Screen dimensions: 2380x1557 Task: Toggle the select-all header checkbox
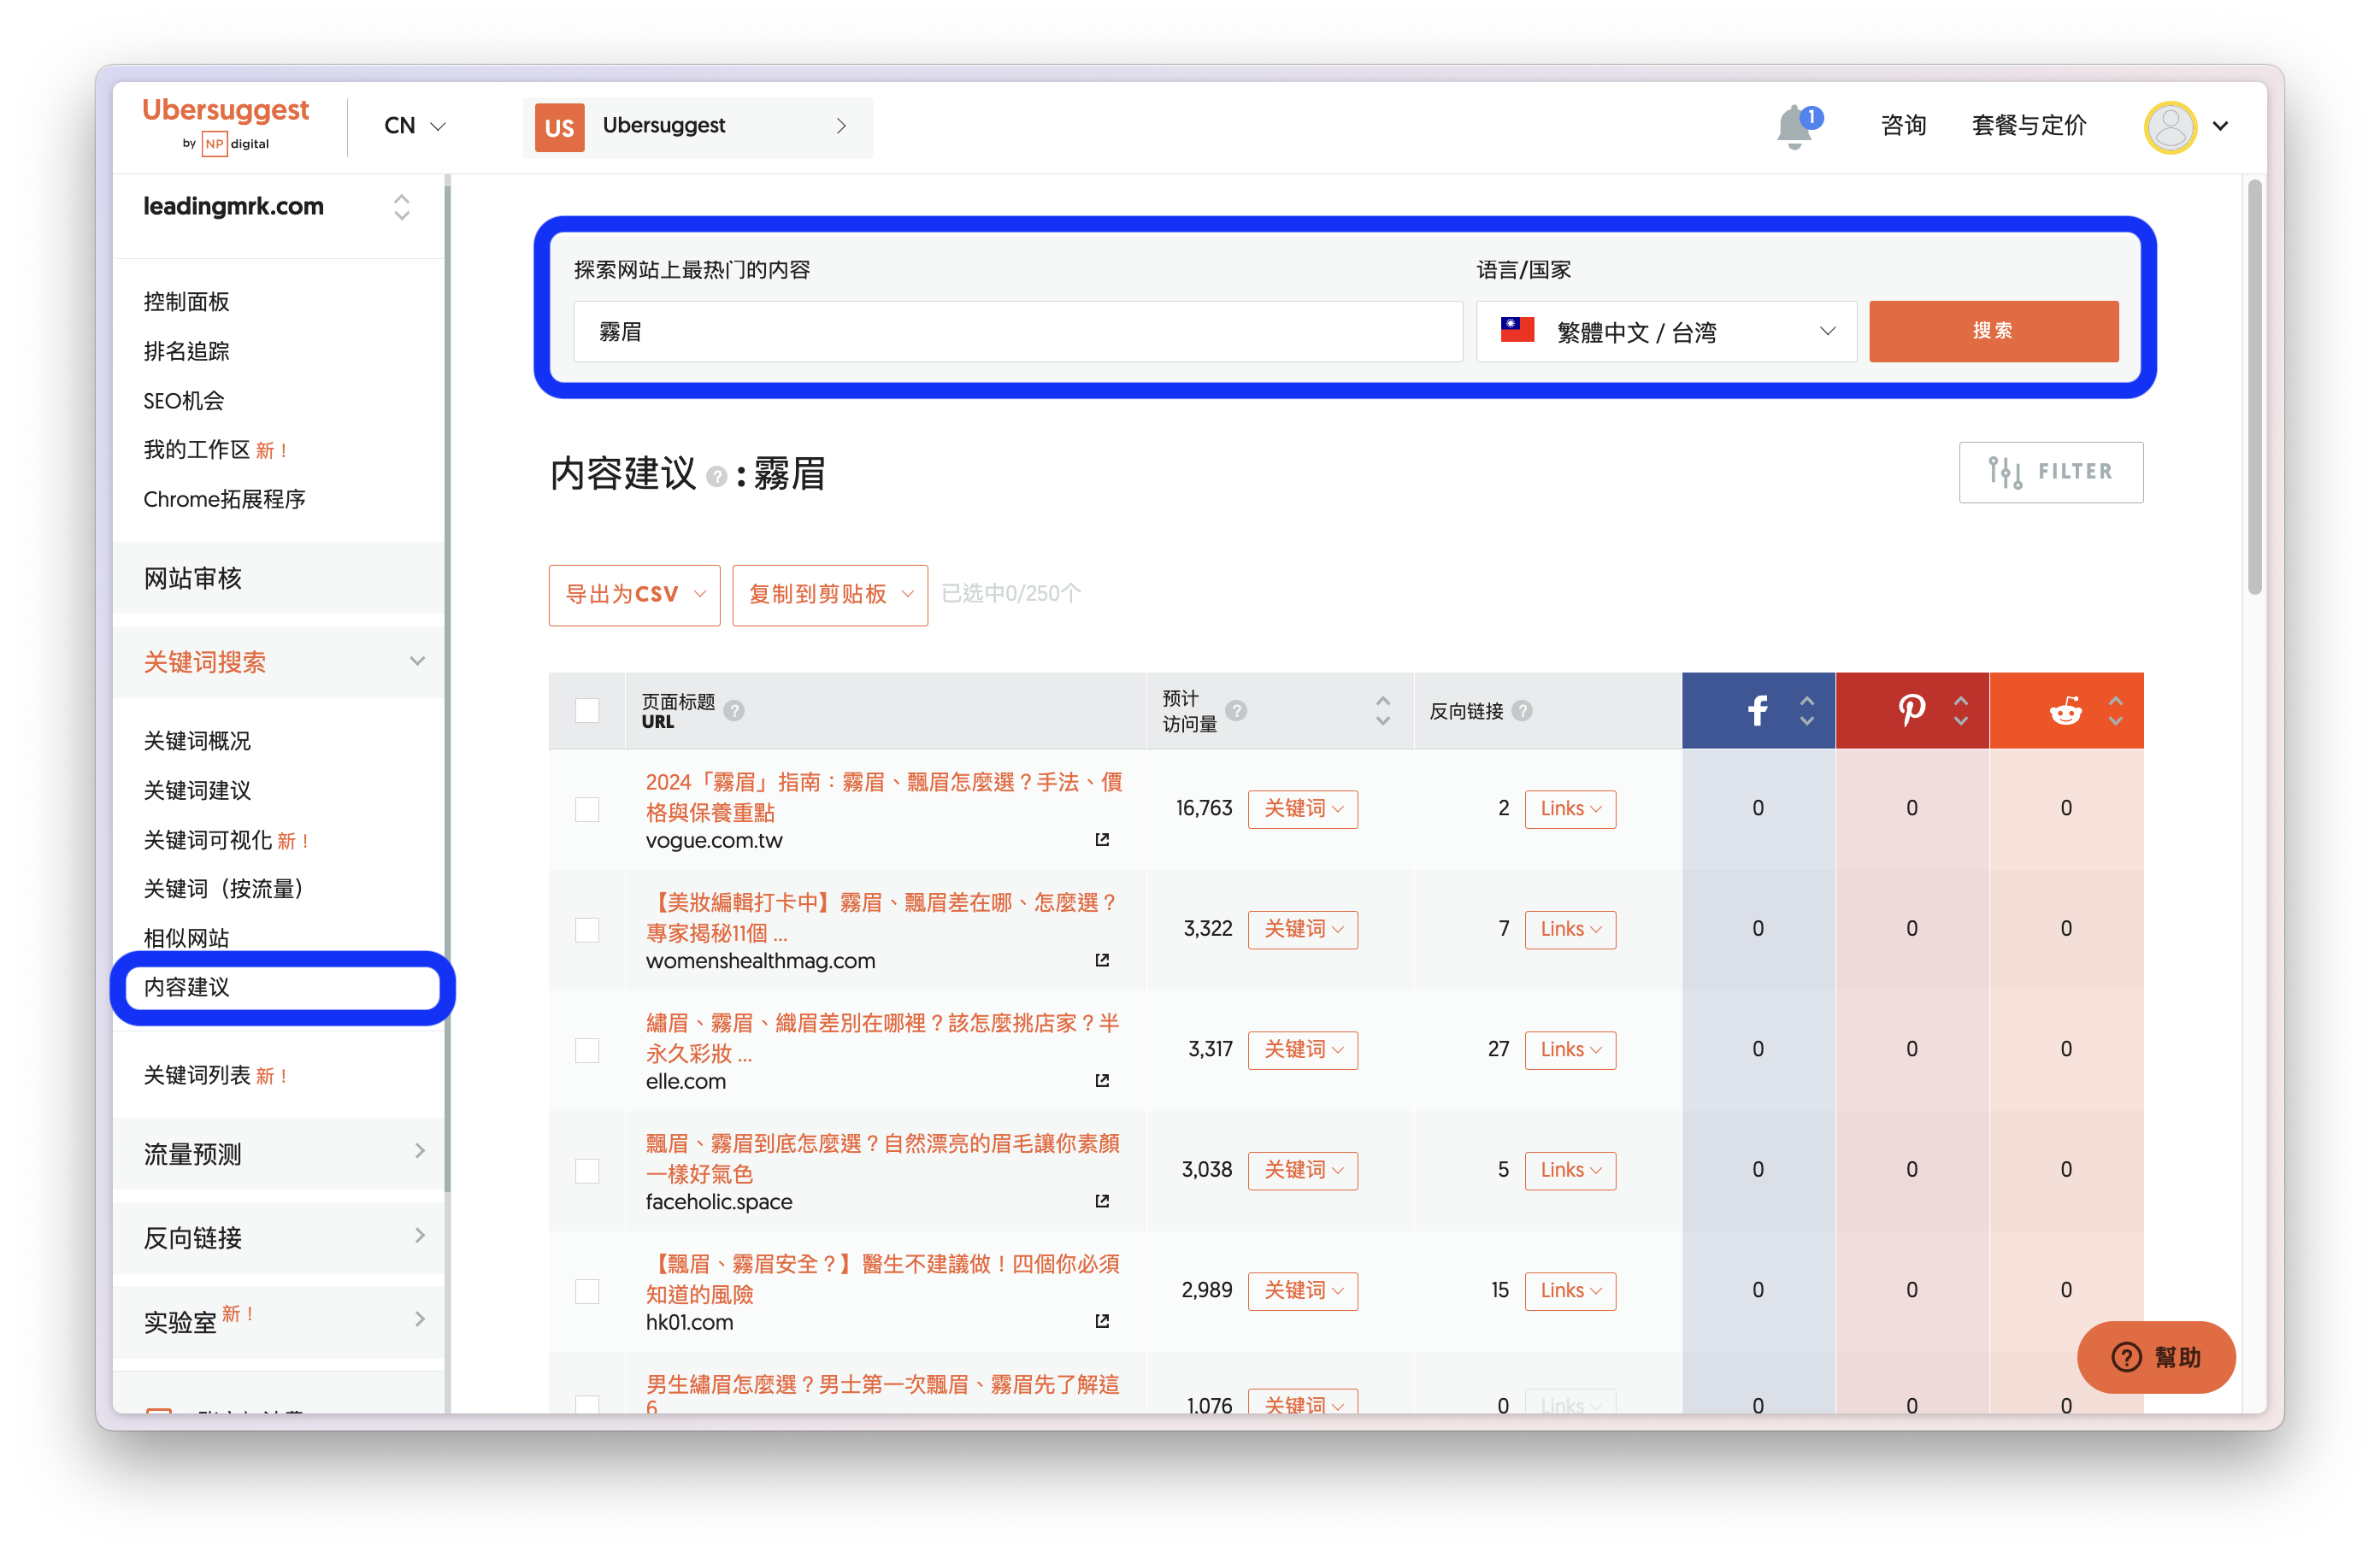pos(587,710)
